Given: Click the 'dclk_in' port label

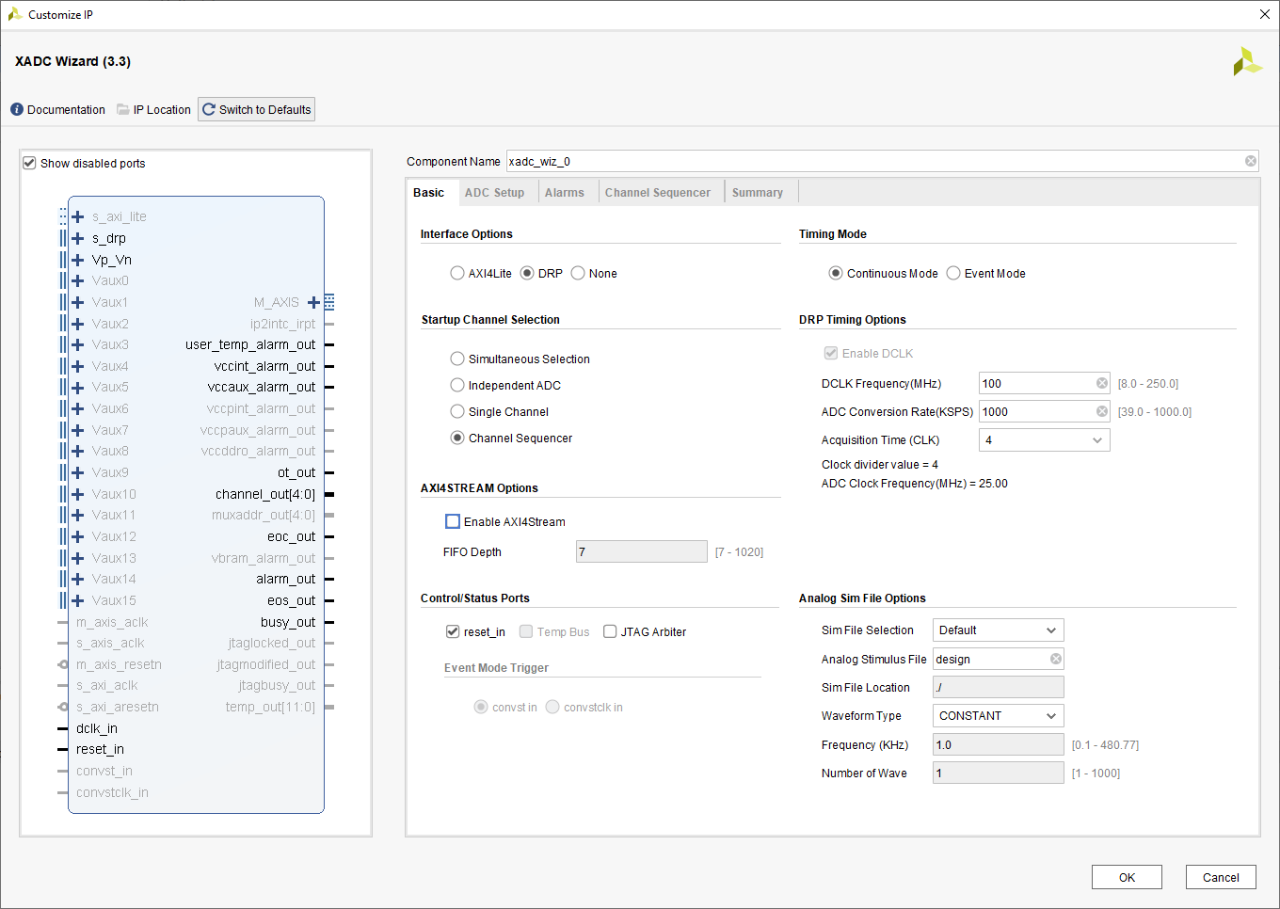Looking at the screenshot, I should pyautogui.click(x=97, y=728).
